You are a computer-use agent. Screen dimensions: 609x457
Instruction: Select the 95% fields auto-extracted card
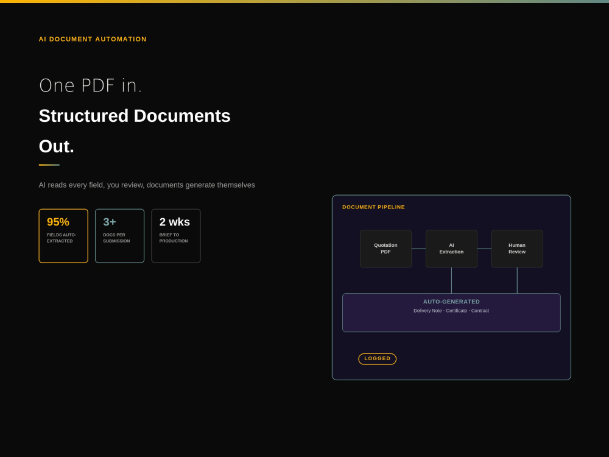63,236
